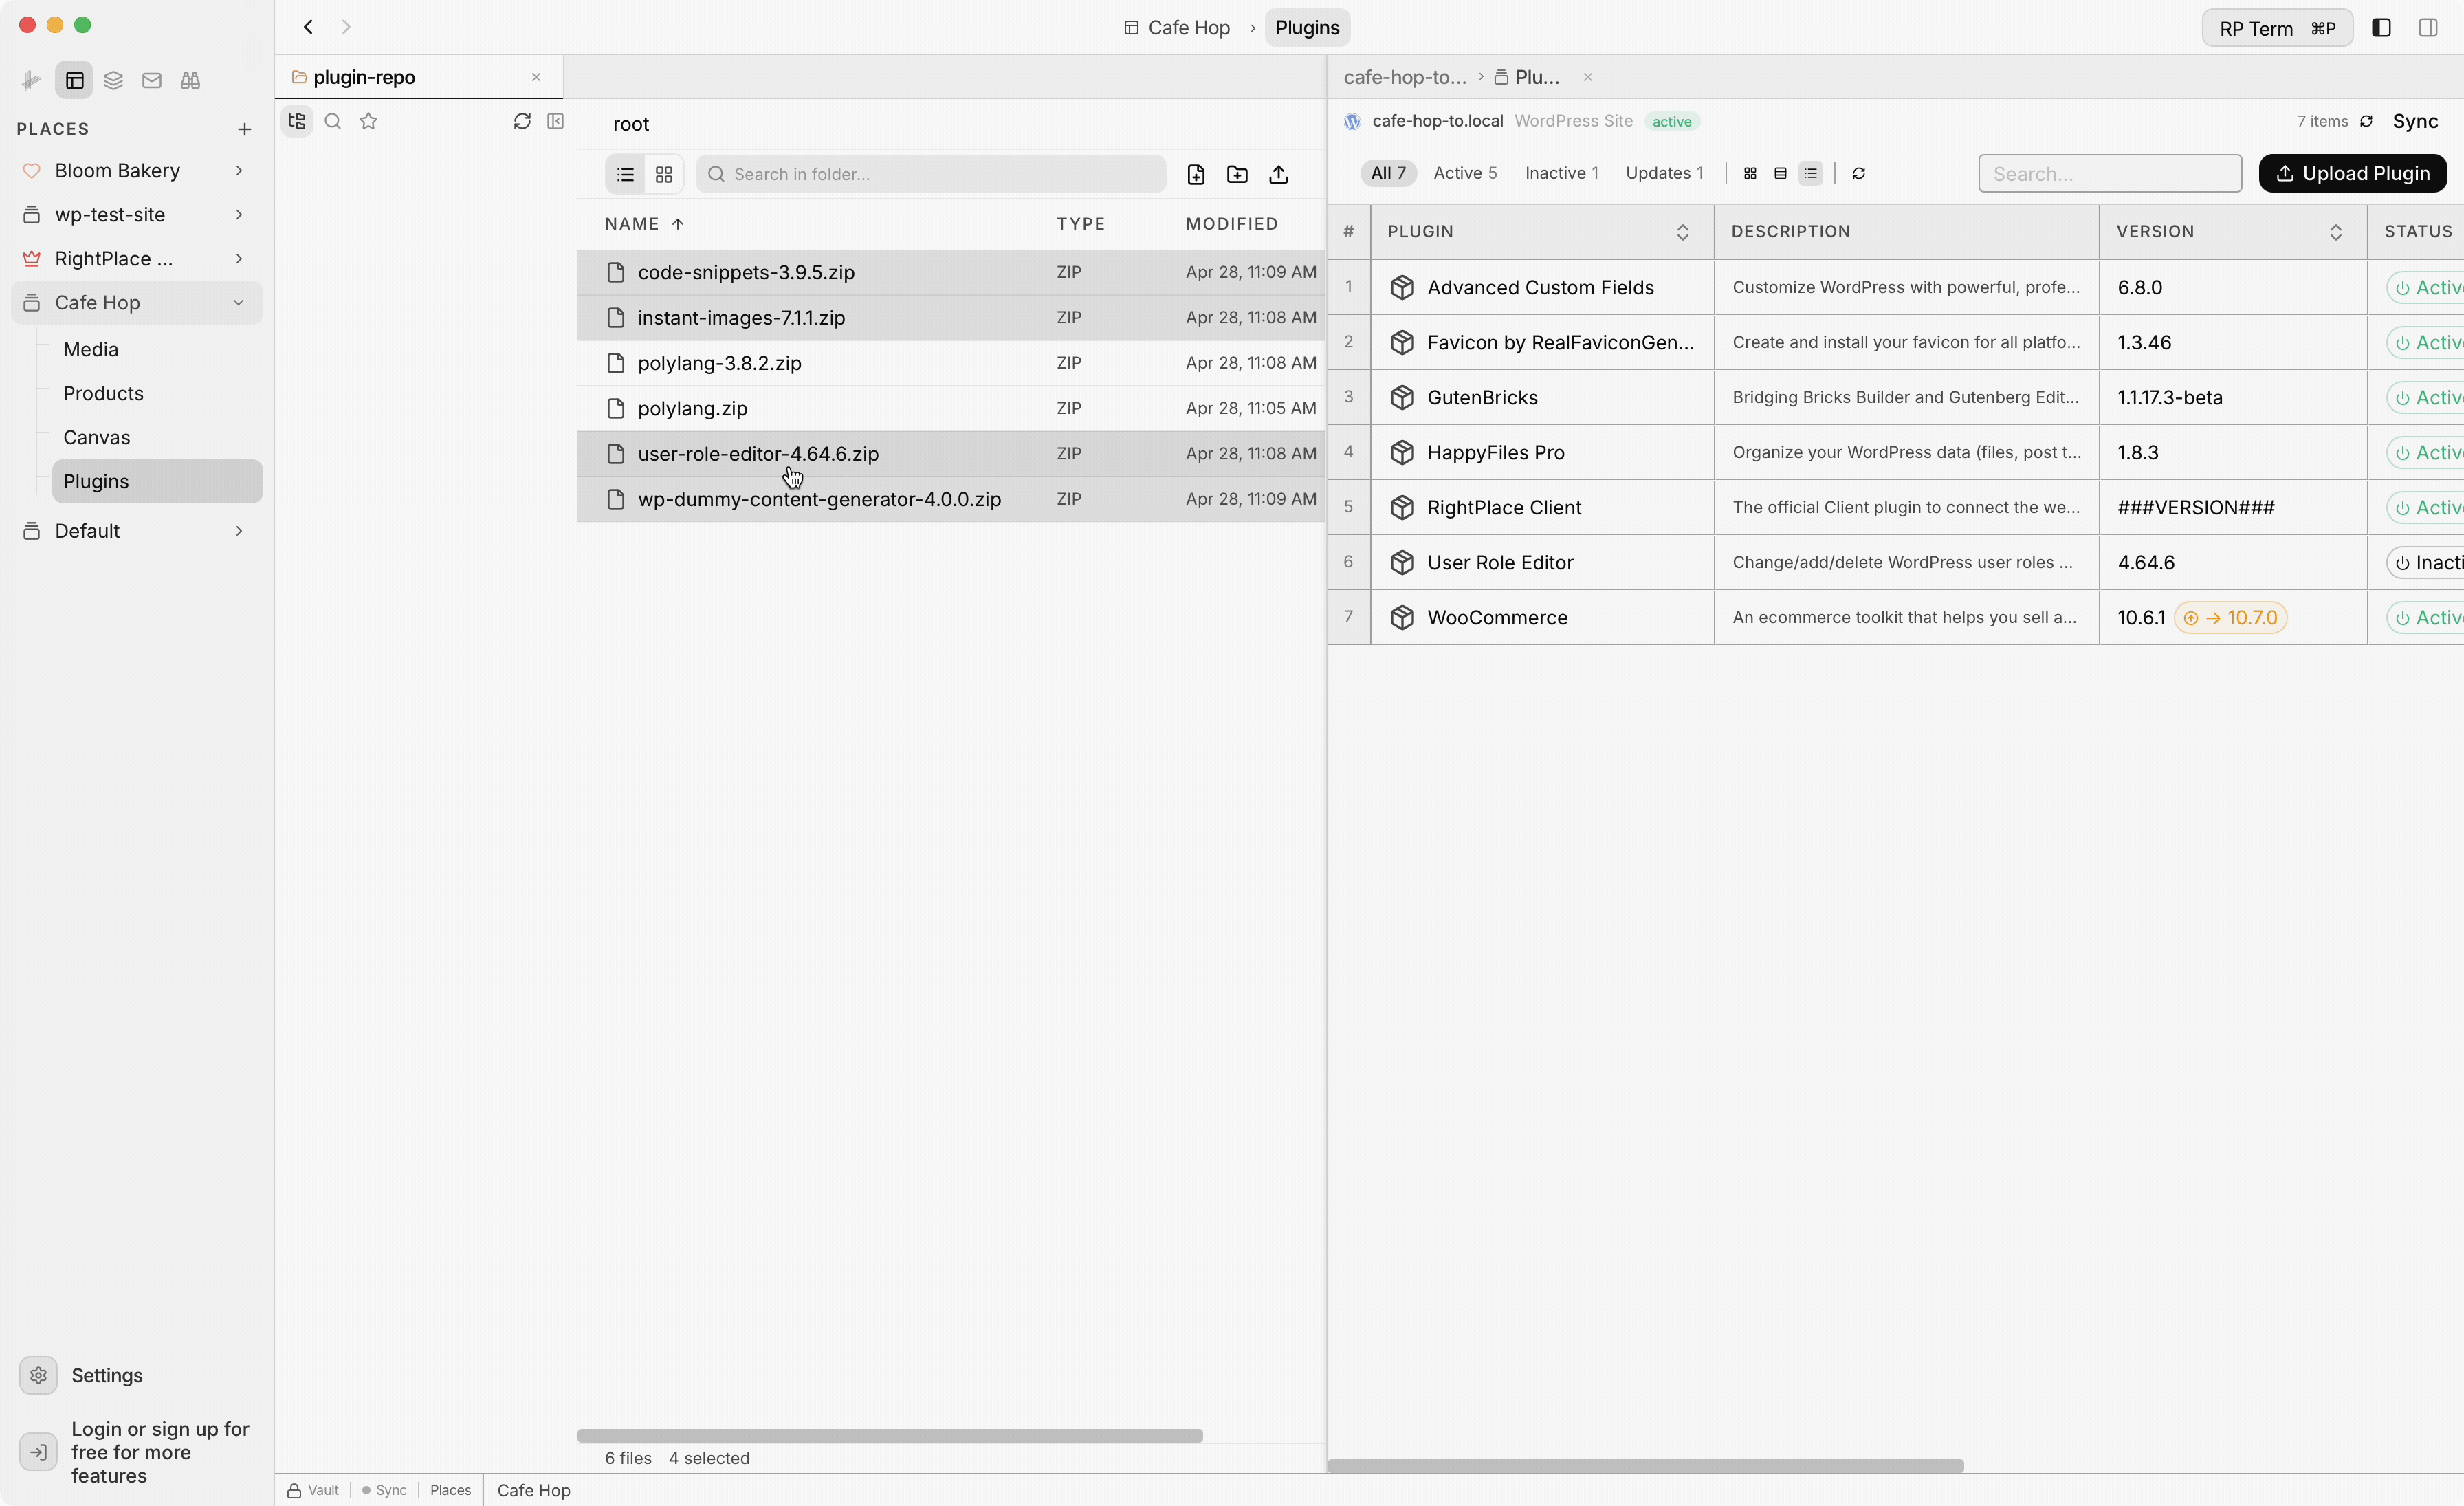This screenshot has height=1506, width=2464.
Task: Click Search in folder field
Action: point(930,174)
